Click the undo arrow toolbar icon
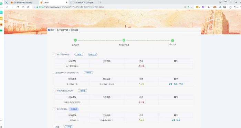 tap(235, 7)
